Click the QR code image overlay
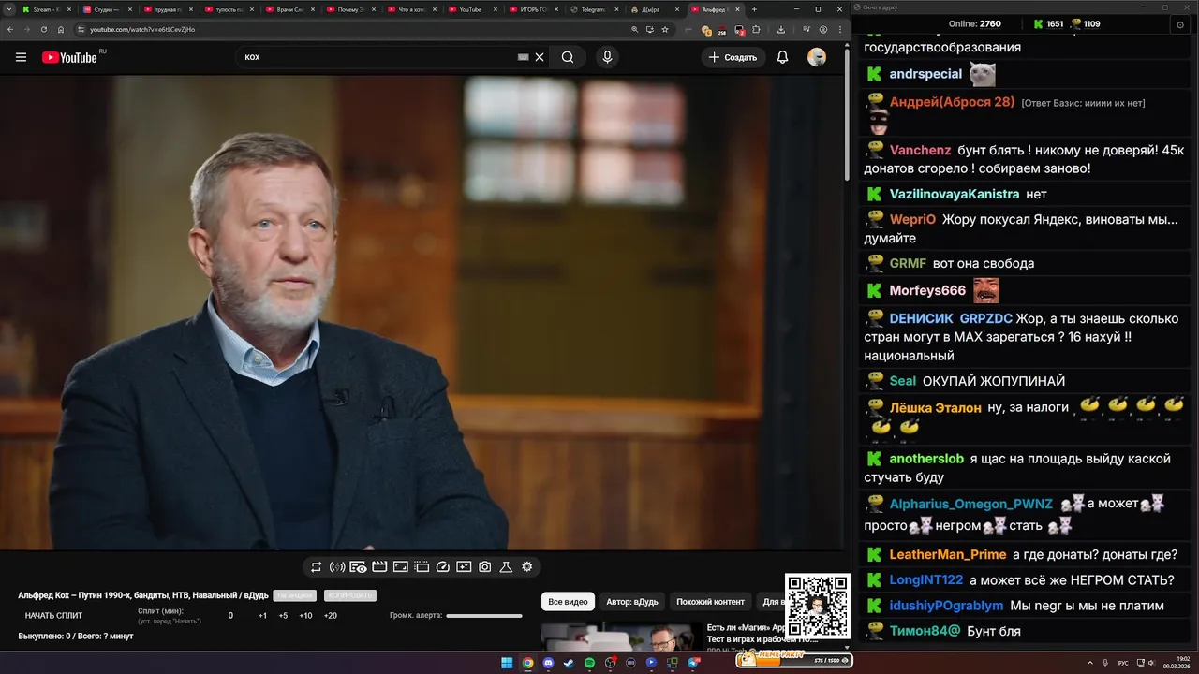 [x=818, y=607]
